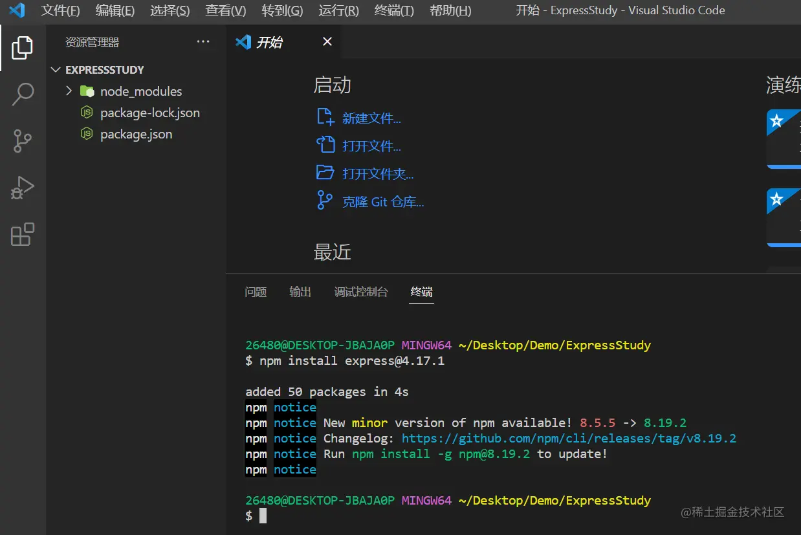Open the first starred walkthrough card

784,138
